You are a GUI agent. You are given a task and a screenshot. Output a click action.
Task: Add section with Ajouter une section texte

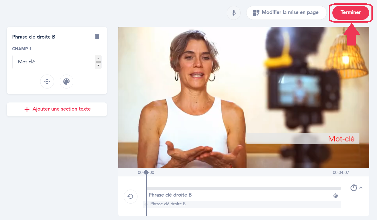(x=57, y=109)
